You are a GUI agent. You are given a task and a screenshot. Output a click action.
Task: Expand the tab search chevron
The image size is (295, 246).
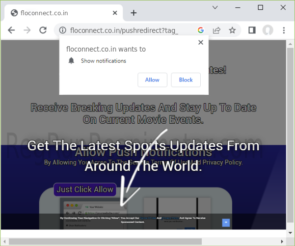(x=215, y=7)
